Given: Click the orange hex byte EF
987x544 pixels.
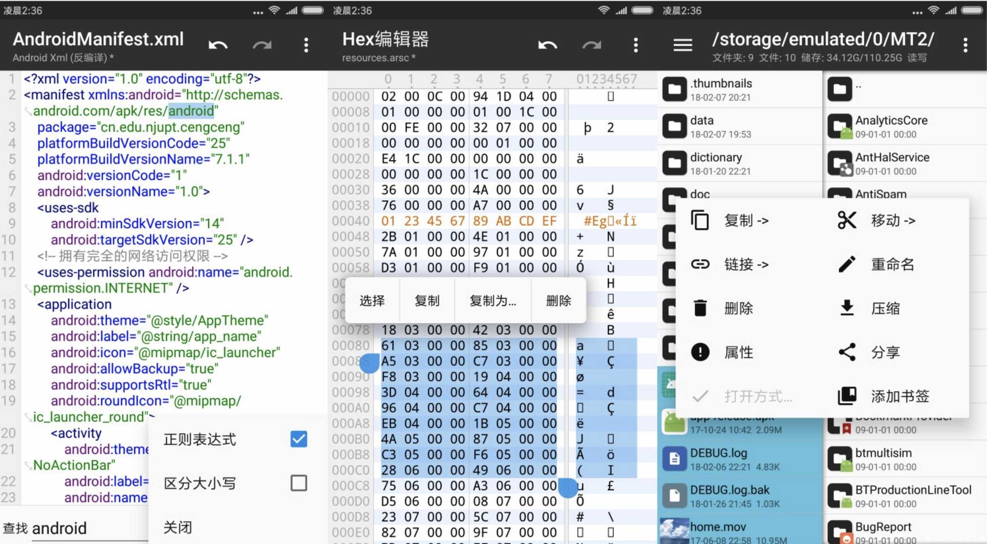Looking at the screenshot, I should [549, 221].
